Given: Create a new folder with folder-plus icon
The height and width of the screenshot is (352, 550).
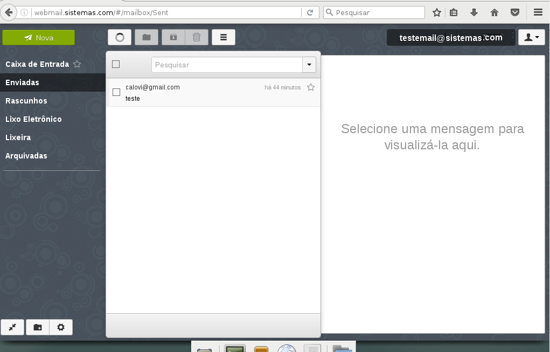Looking at the screenshot, I should click(x=38, y=327).
